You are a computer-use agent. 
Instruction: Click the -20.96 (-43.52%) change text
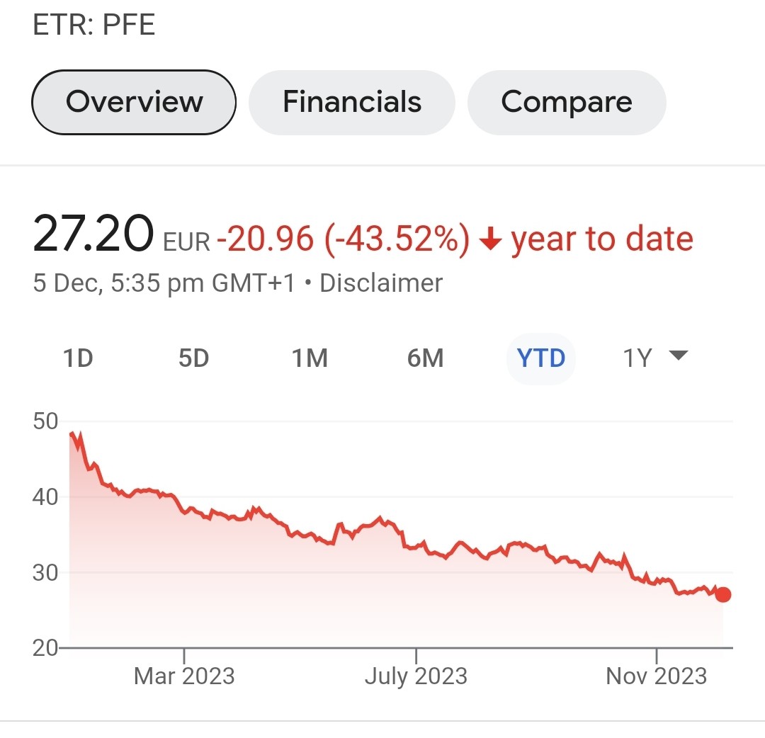[x=343, y=239]
